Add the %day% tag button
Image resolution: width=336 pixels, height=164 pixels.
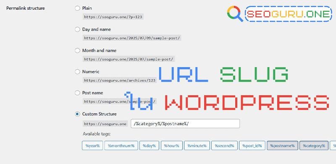click(x=150, y=146)
